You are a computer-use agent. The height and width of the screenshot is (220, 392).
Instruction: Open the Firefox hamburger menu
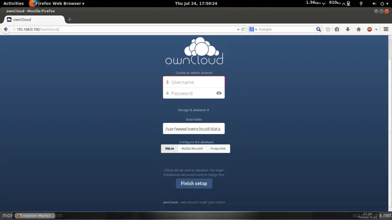[x=386, y=29]
